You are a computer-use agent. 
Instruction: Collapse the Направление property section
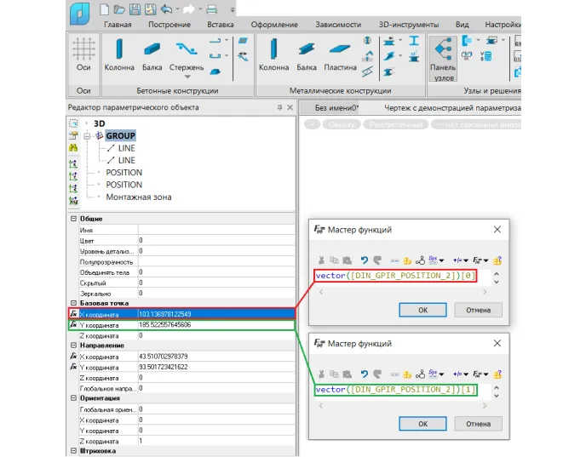pyautogui.click(x=73, y=345)
